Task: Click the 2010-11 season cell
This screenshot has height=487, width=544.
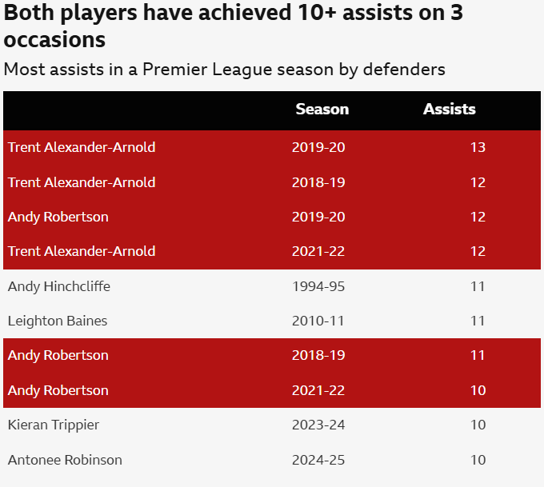Action: pyautogui.click(x=318, y=321)
